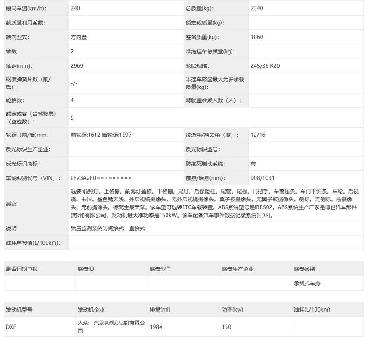Select the 是否同期申报 column header
This screenshot has width=369, height=341.
(22, 269)
